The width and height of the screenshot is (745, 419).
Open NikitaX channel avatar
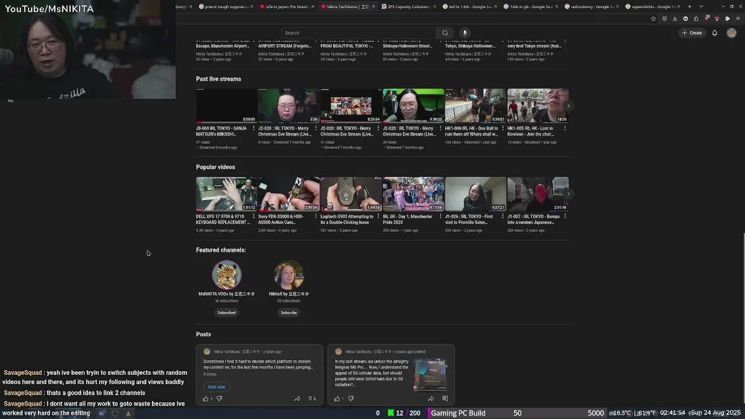tap(289, 275)
